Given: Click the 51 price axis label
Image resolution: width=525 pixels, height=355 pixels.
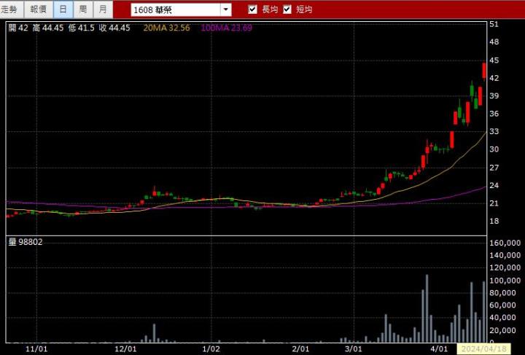Looking at the screenshot, I should [494, 24].
